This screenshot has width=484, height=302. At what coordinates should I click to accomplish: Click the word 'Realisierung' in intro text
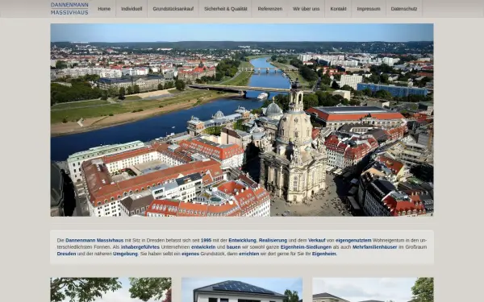coord(273,240)
